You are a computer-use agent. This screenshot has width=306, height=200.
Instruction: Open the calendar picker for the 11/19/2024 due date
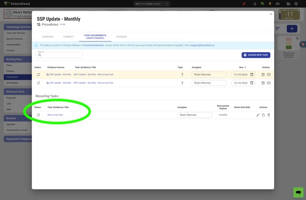251,75
